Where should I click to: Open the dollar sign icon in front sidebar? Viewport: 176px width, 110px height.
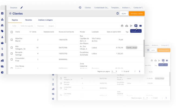pyautogui.click(x=2, y=49)
